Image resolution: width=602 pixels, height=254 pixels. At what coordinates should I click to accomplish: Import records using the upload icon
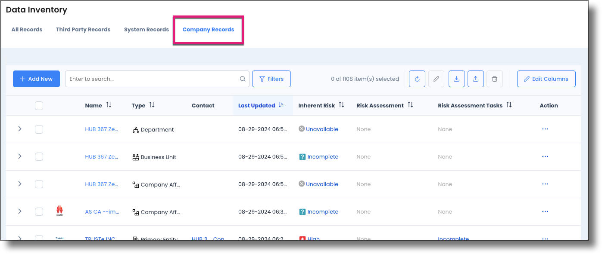coord(475,79)
